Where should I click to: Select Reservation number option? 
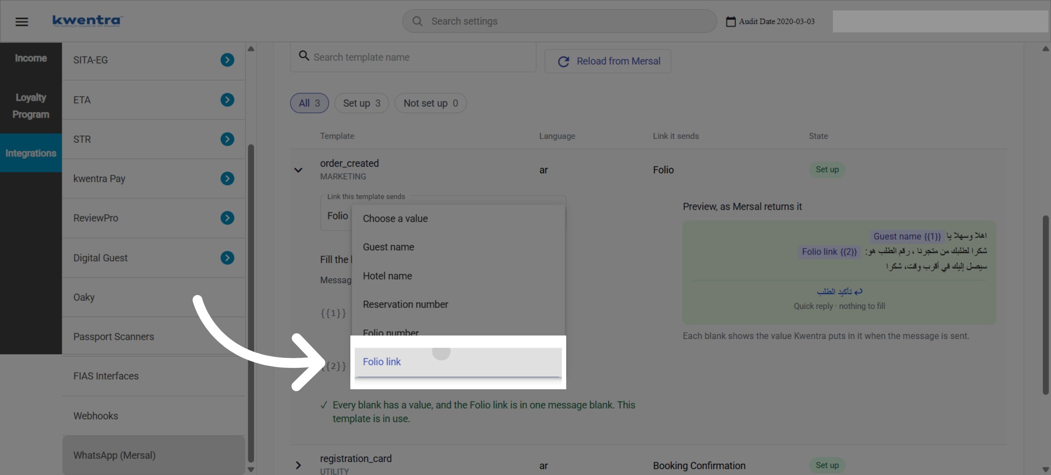pos(458,304)
